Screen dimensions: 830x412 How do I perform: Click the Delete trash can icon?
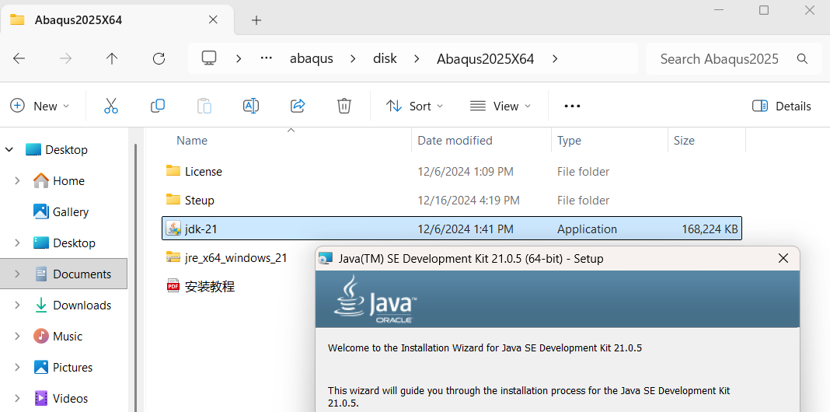(x=344, y=106)
